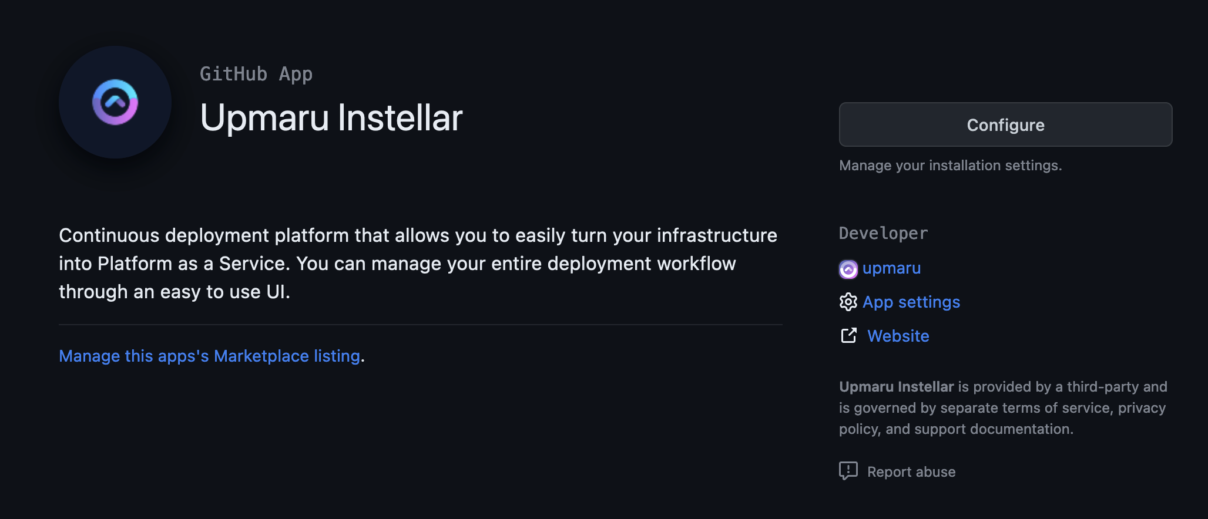Click the Report abuse link
Screen dimensions: 1208x519
[911, 471]
